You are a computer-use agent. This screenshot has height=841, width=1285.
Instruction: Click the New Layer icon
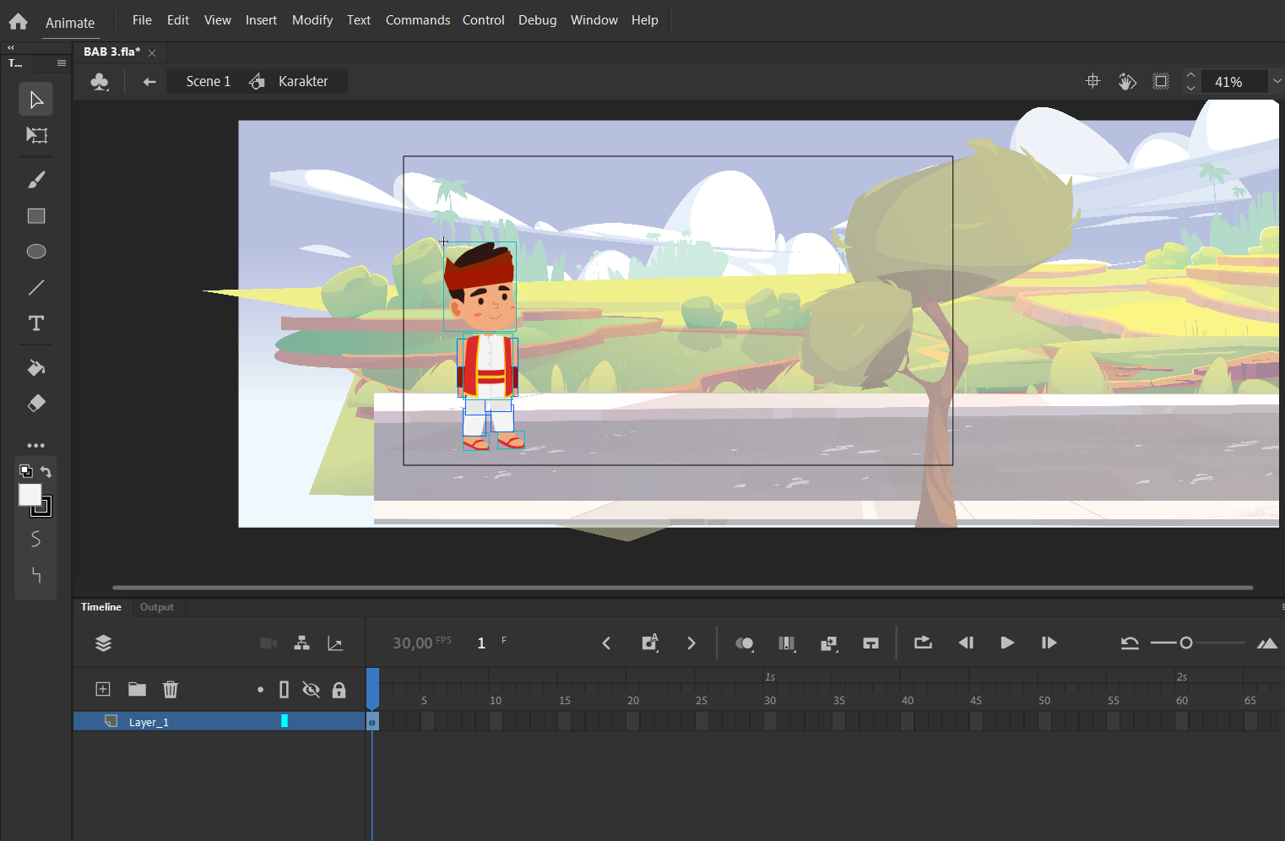[x=103, y=689]
